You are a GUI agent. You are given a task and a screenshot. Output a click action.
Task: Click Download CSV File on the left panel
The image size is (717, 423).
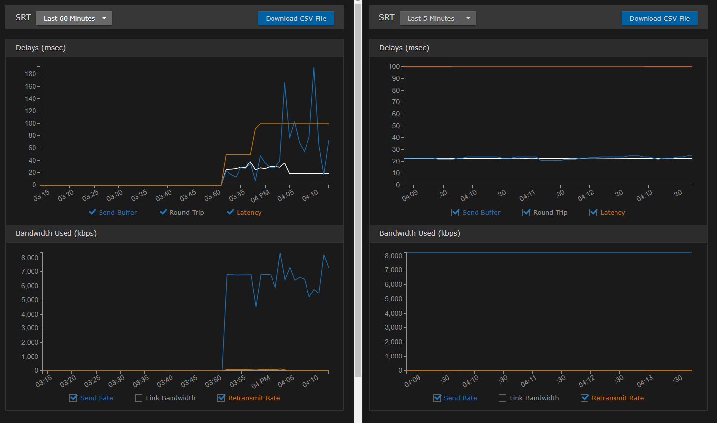pos(296,18)
